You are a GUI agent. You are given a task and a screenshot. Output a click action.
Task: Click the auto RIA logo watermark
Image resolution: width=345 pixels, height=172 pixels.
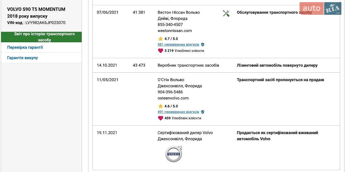pos(320,8)
